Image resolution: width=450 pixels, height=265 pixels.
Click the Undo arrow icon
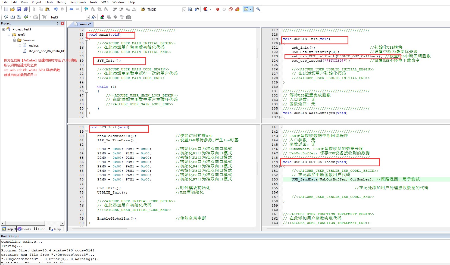click(56, 9)
